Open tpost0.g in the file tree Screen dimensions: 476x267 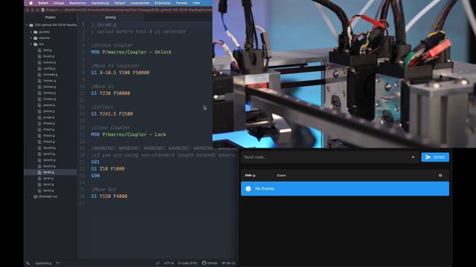49,148
